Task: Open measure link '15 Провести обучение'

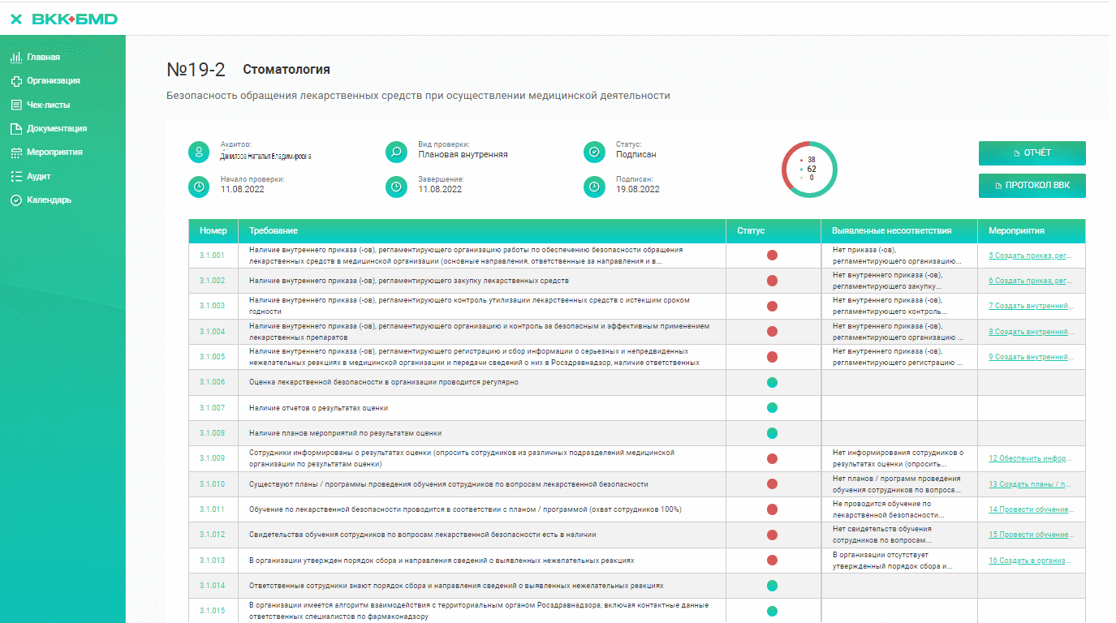Action: (1031, 535)
